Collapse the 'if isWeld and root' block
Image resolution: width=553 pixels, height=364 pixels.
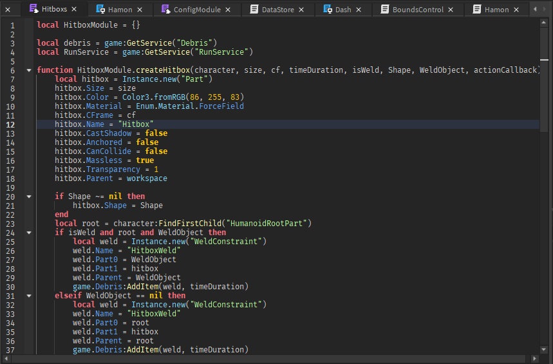pos(29,233)
